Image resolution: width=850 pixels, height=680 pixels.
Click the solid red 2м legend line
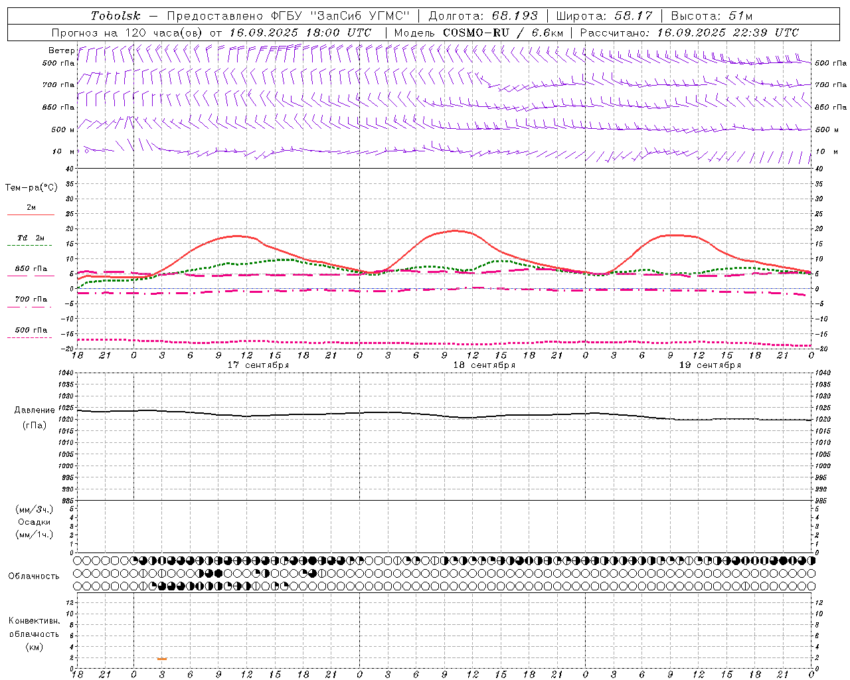tap(31, 214)
